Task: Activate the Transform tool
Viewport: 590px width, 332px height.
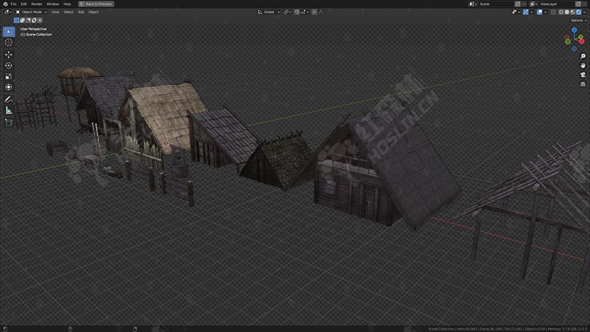Action: click(x=9, y=87)
